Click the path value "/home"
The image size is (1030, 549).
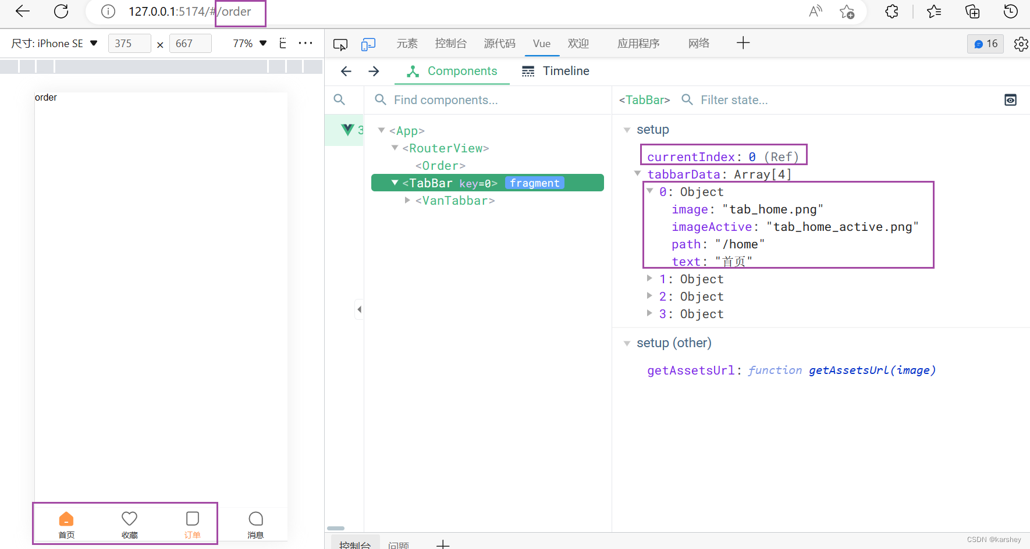coord(740,244)
